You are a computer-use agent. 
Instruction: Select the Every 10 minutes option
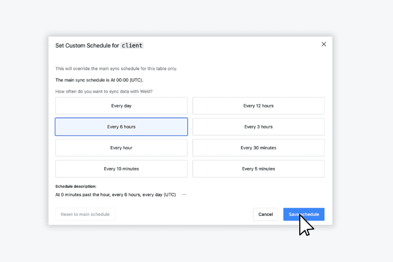121,169
